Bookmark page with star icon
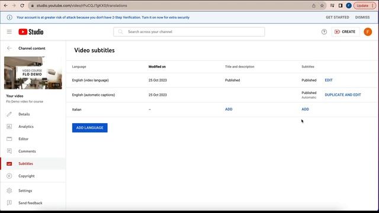The image size is (379, 213). [322, 5]
